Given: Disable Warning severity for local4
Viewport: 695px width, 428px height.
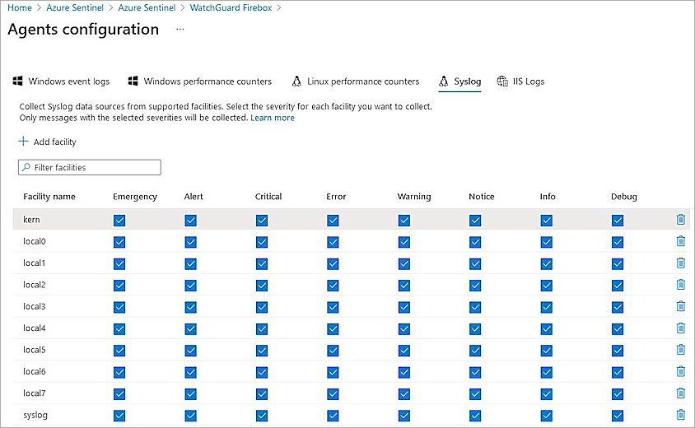Looking at the screenshot, I should (x=404, y=329).
